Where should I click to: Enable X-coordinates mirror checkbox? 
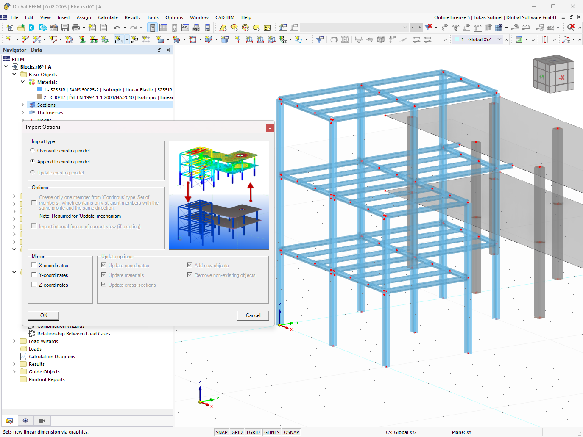tap(34, 265)
